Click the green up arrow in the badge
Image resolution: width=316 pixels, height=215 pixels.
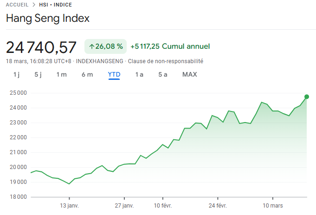click(x=92, y=46)
